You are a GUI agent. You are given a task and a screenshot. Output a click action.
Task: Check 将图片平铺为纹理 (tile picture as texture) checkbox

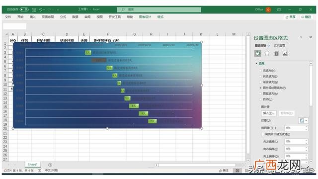[263, 134]
